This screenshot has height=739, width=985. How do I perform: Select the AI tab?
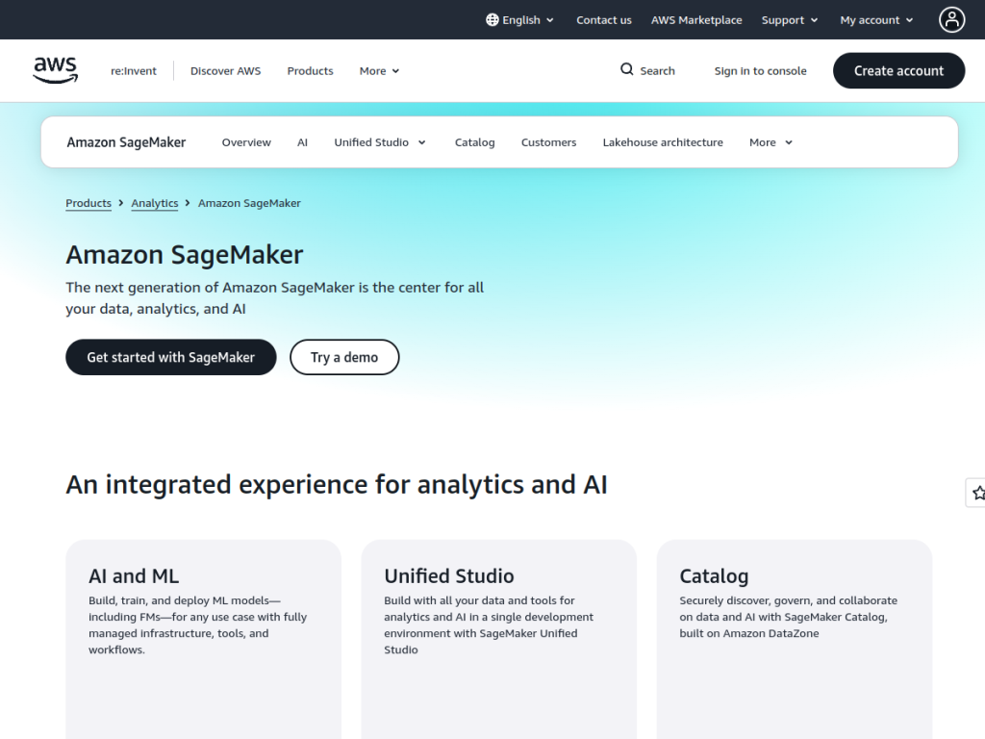302,142
